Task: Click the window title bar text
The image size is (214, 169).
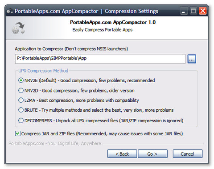Action: [86, 11]
